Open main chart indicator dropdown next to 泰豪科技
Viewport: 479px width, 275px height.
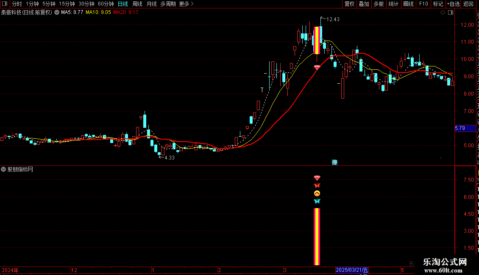click(x=57, y=13)
